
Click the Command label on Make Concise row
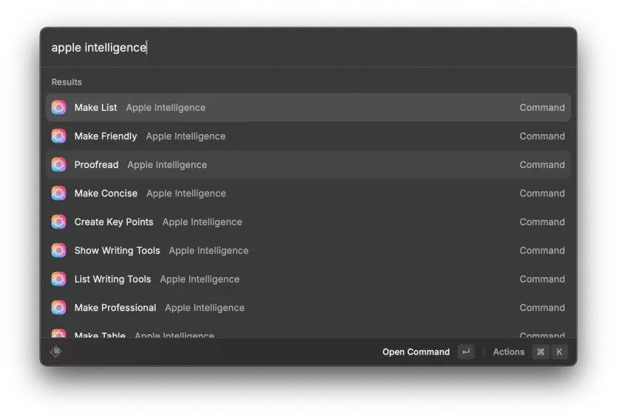(x=542, y=193)
